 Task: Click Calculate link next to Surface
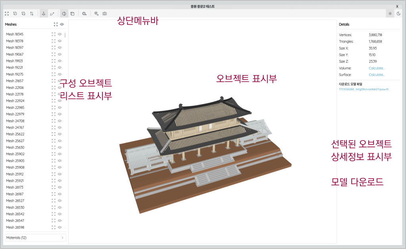377,75
